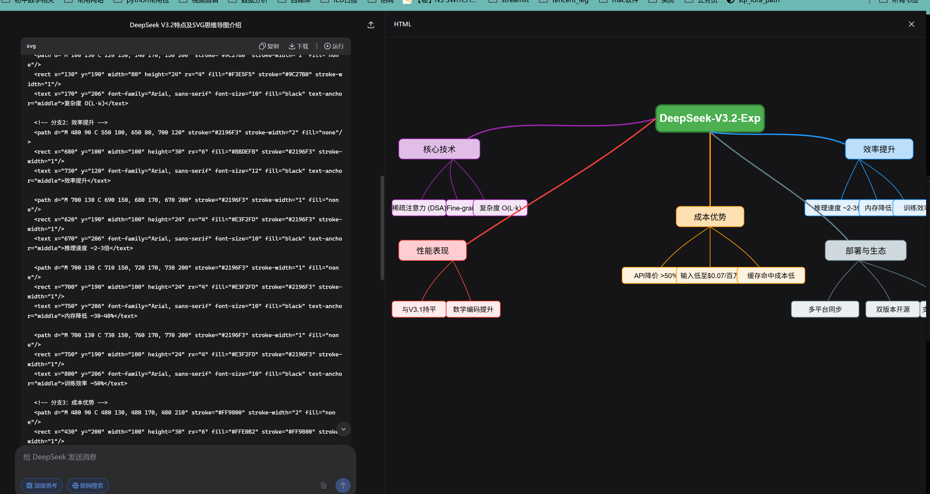Copy the svg code block
This screenshot has width=930, height=494.
coord(269,46)
